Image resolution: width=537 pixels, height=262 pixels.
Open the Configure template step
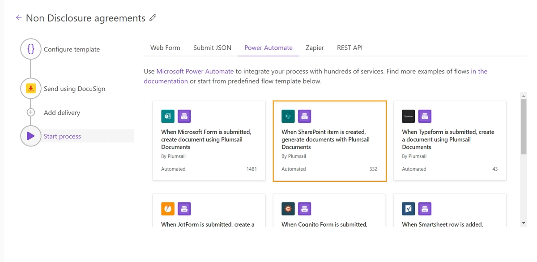coord(72,49)
